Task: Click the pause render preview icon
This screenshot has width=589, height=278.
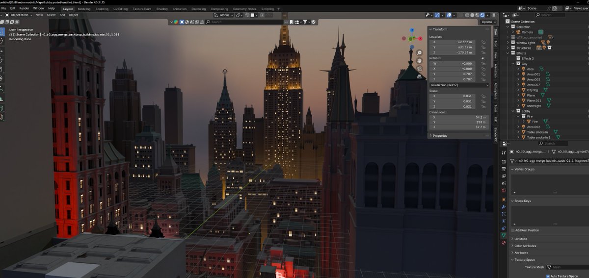Action: [x=494, y=15]
